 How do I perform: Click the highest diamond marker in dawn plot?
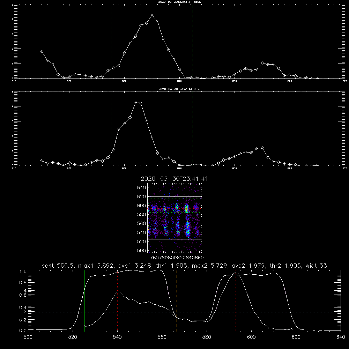point(152,15)
